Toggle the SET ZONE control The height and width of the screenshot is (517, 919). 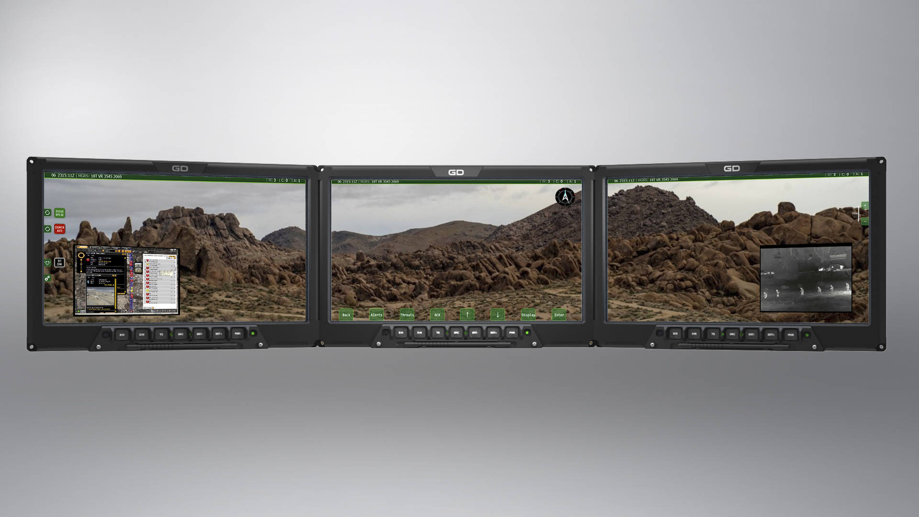tap(59, 262)
